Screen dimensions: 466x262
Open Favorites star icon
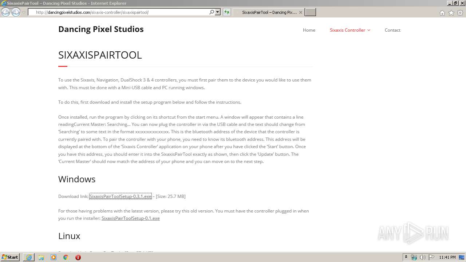tap(451, 13)
